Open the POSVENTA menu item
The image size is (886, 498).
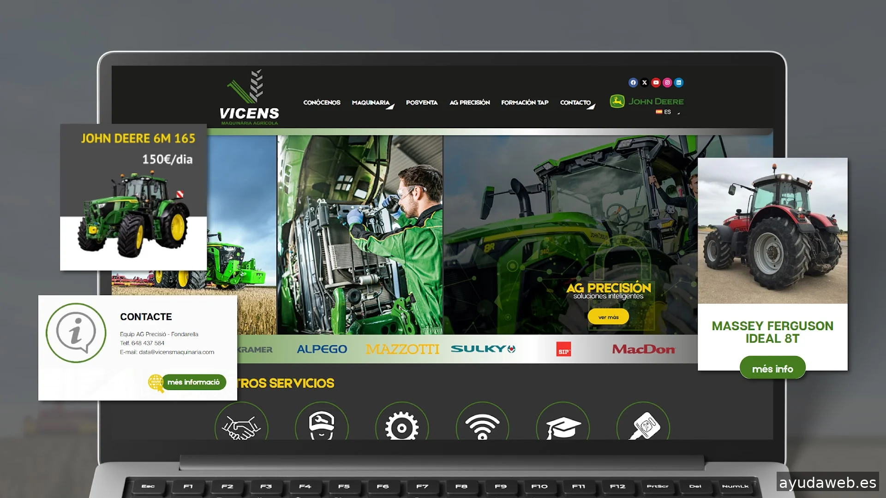pyautogui.click(x=421, y=102)
